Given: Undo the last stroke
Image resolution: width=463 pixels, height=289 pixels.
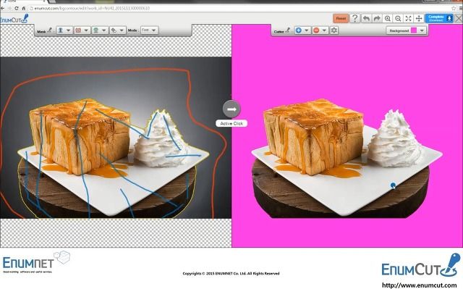Looking at the screenshot, I should pos(366,18).
